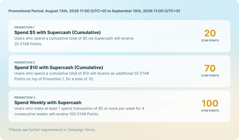Image resolution: width=239 pixels, height=140 pixels.
Task: Open the Promotion 2 card
Action: 119,71
